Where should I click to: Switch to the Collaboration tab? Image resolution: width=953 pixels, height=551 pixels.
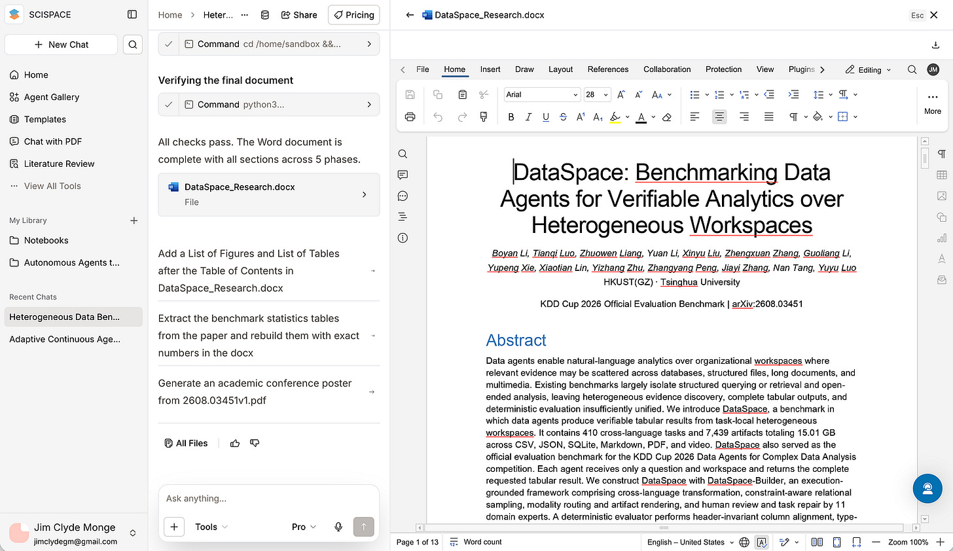667,69
